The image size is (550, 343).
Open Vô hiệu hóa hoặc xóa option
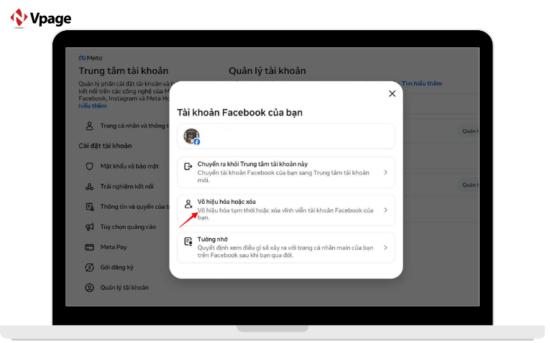click(x=286, y=210)
